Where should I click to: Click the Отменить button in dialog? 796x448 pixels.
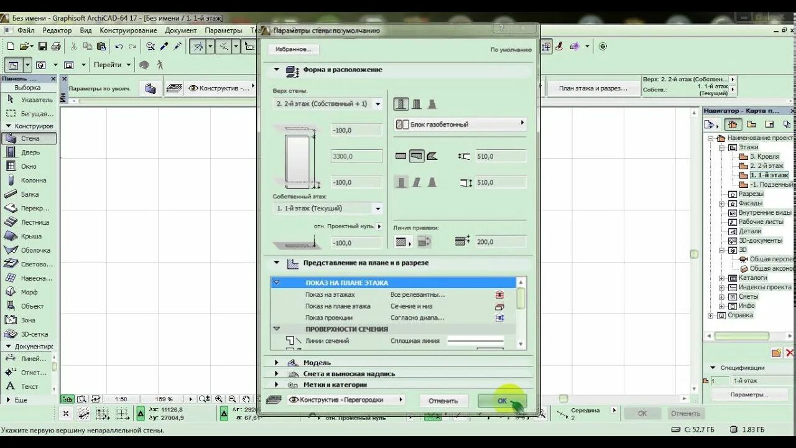point(443,401)
